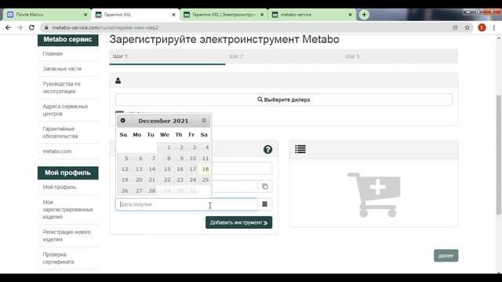Click the page vertical scrollbar
The image size is (502, 282).
click(x=499, y=155)
